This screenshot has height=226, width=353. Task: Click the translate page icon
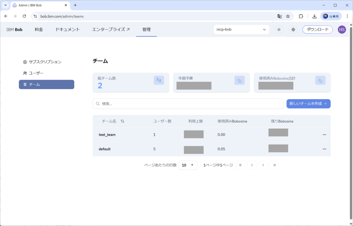(279, 16)
